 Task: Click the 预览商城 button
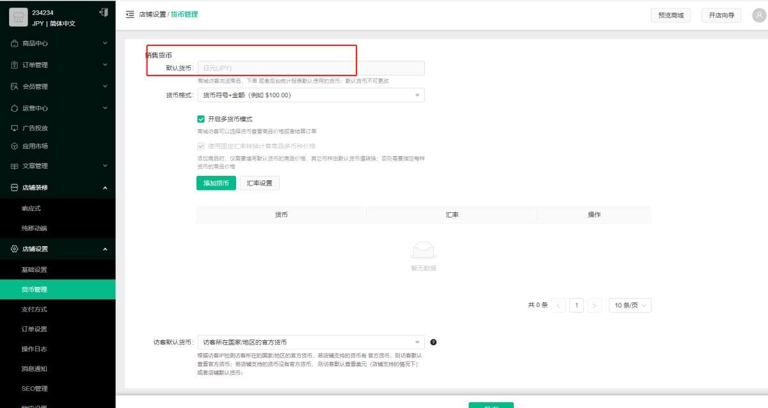(670, 15)
